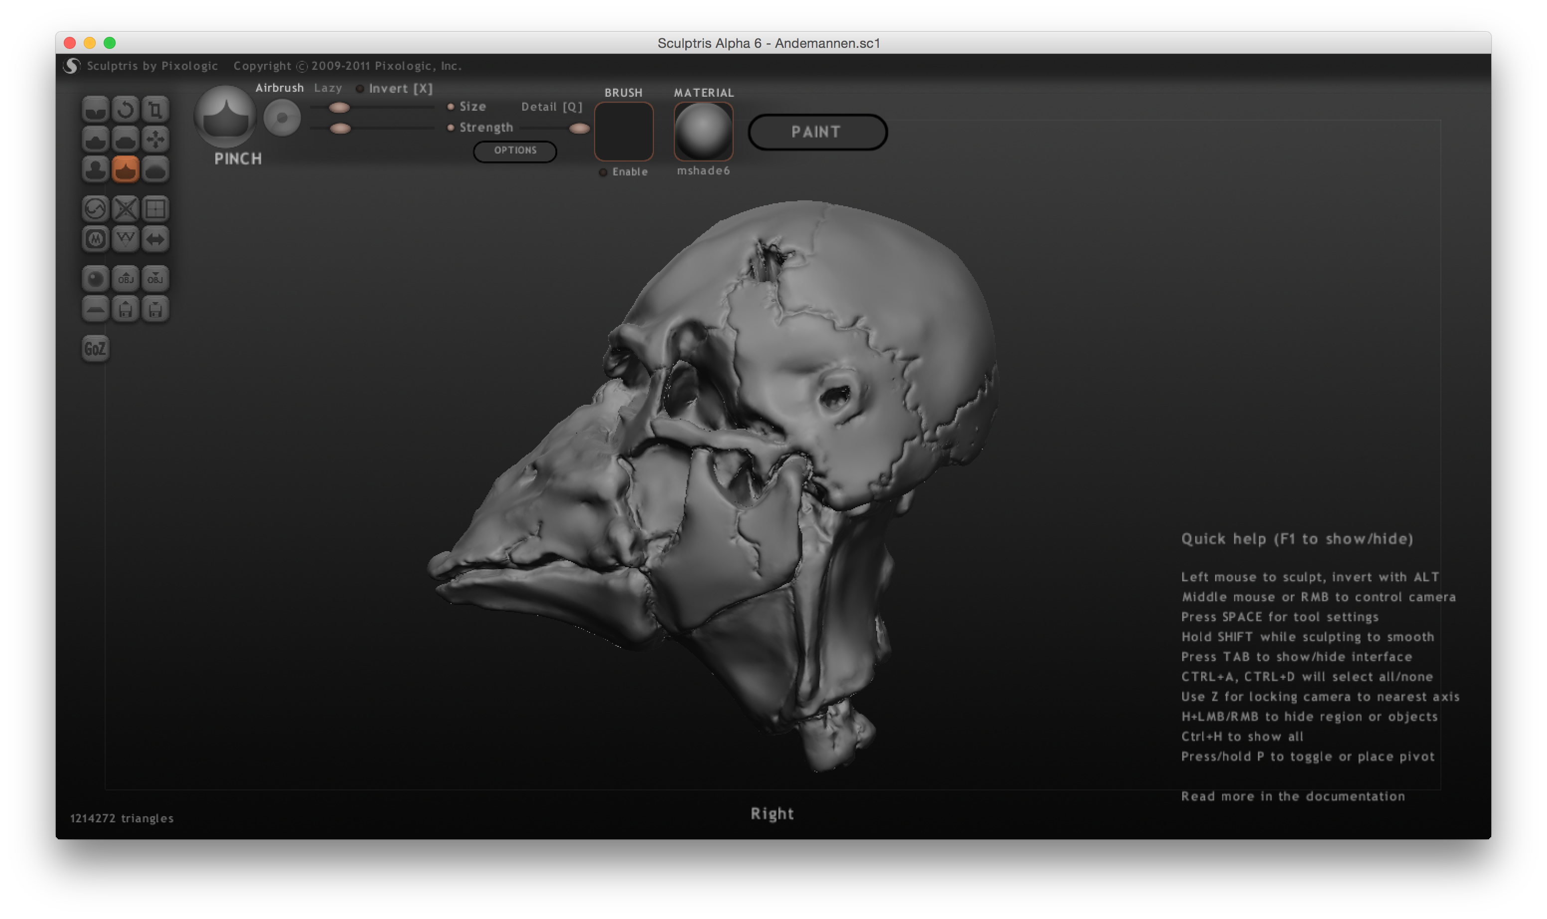Image resolution: width=1547 pixels, height=919 pixels.
Task: Select the Grab tool with four arrows
Action: (x=155, y=140)
